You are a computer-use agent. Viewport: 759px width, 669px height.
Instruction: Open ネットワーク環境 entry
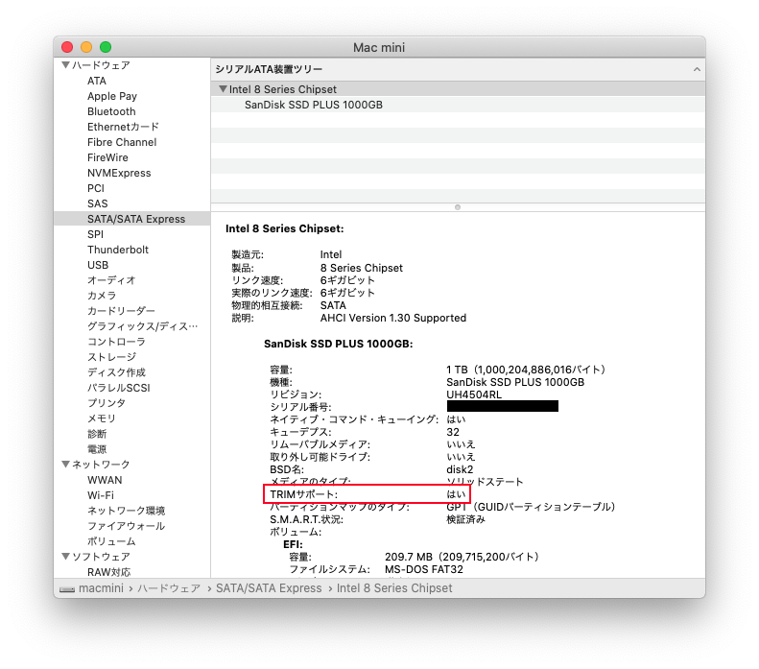pyautogui.click(x=126, y=511)
